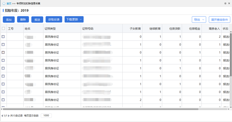The width and height of the screenshot is (232, 122).
Task: Close the 专项附加扣除信息采集 panel
Action: pos(229,3)
